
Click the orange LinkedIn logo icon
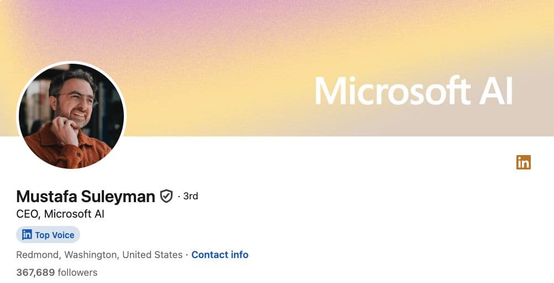pos(523,162)
